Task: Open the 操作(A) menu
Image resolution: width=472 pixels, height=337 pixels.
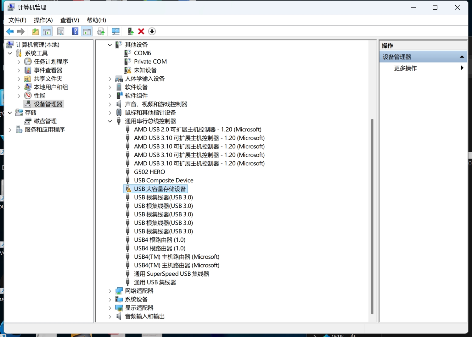Action: pyautogui.click(x=43, y=20)
